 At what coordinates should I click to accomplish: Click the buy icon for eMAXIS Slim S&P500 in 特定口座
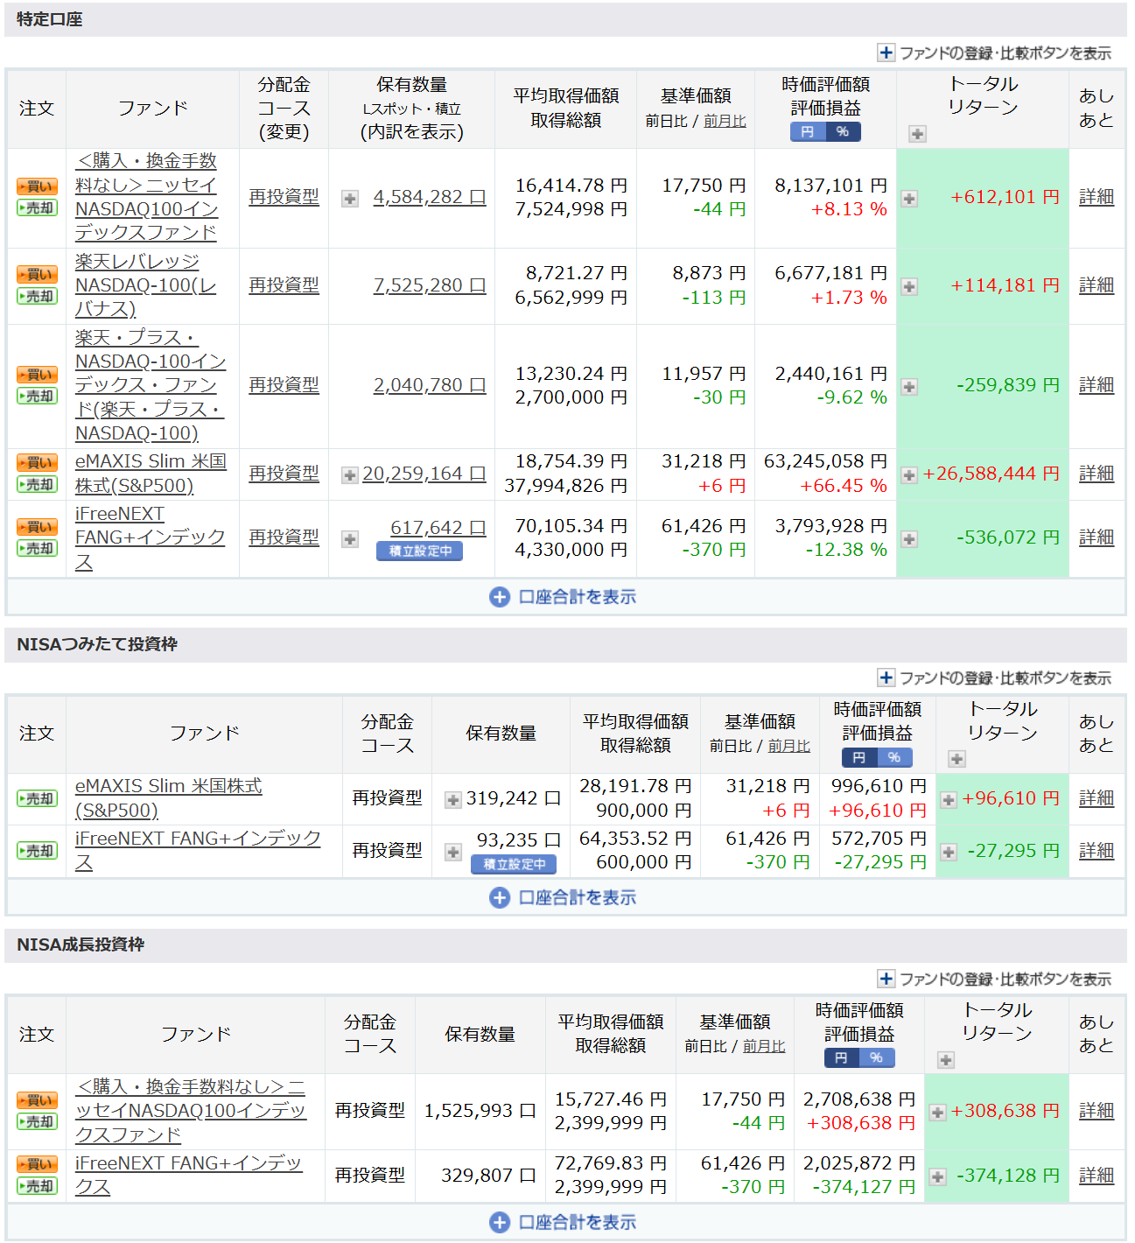pyautogui.click(x=37, y=462)
